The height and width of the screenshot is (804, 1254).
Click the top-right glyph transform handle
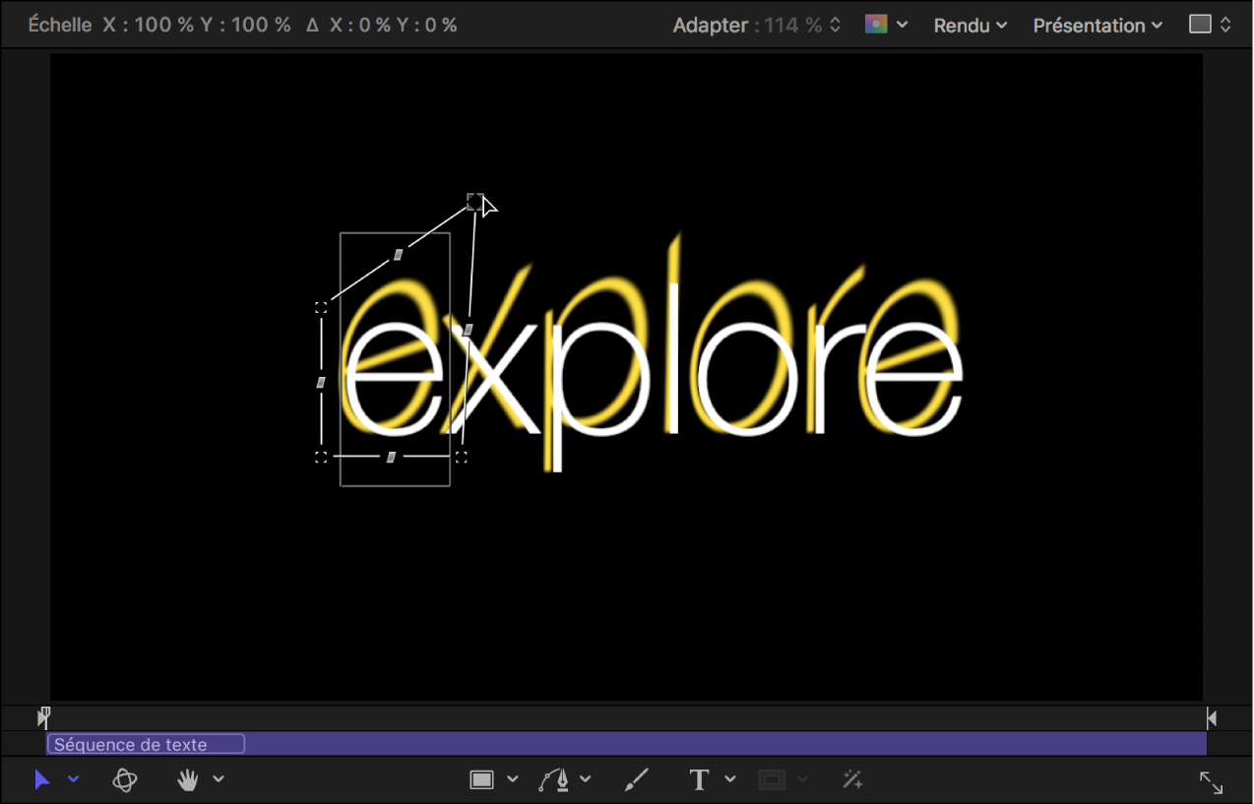474,202
